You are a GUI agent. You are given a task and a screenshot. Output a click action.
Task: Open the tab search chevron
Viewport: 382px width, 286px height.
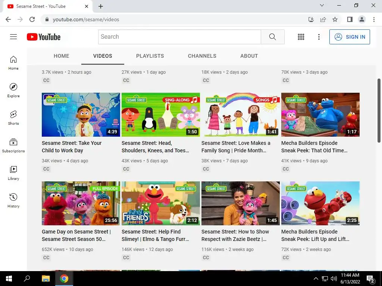(322, 5)
